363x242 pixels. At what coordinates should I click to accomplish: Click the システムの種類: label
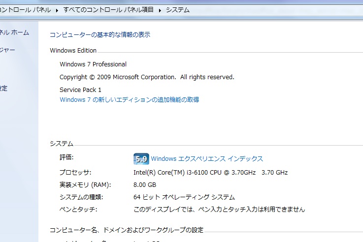coord(81,197)
